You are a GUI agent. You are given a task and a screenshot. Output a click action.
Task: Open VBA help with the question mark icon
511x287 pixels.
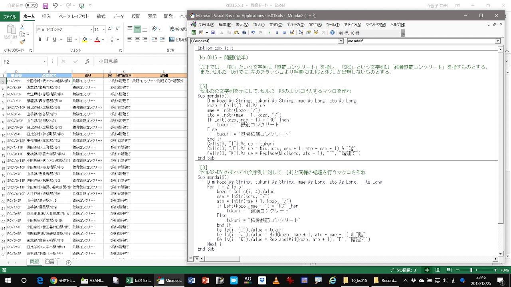click(332, 33)
